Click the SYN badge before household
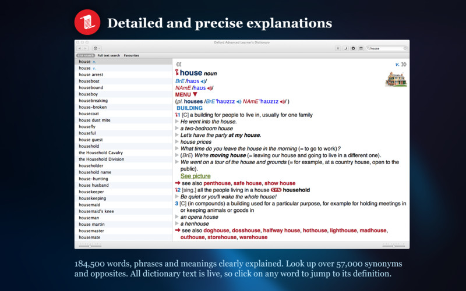466x291 pixels. coord(276,190)
